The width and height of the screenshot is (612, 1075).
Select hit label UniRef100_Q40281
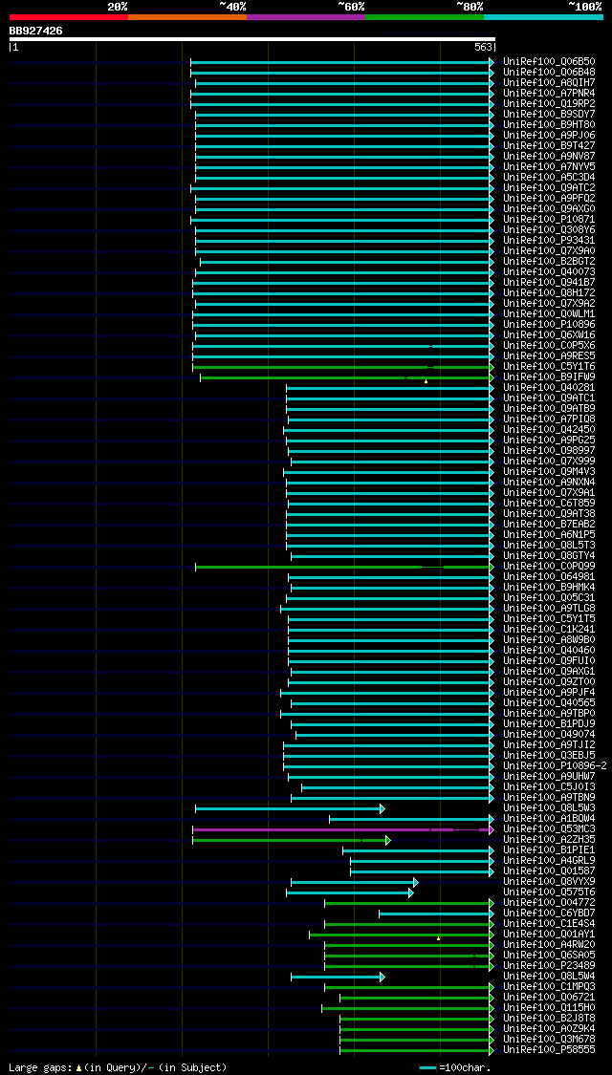[549, 388]
